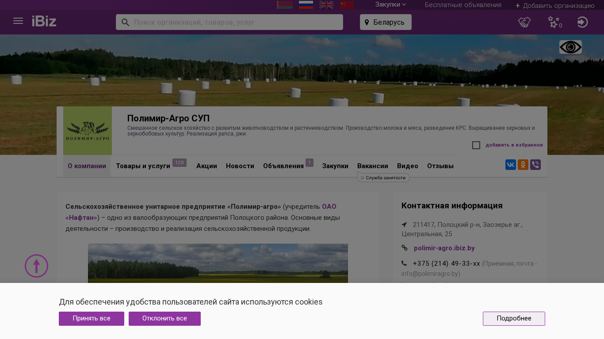Viewport: 604px width, 339px height.
Task: Open the Новости tab
Action: click(x=240, y=166)
